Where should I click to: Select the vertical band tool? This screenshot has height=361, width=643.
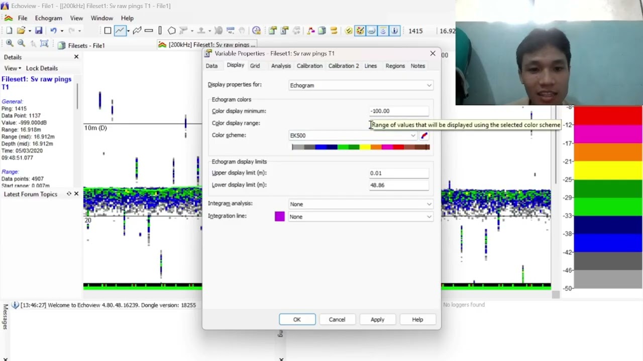tap(160, 31)
